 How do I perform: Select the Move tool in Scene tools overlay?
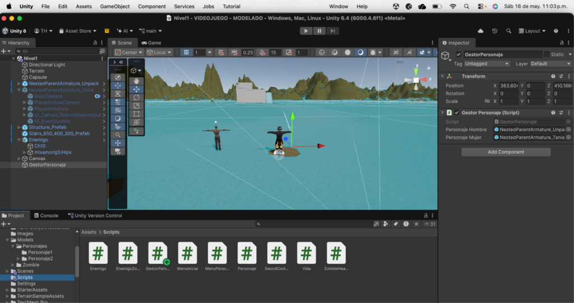click(x=137, y=89)
